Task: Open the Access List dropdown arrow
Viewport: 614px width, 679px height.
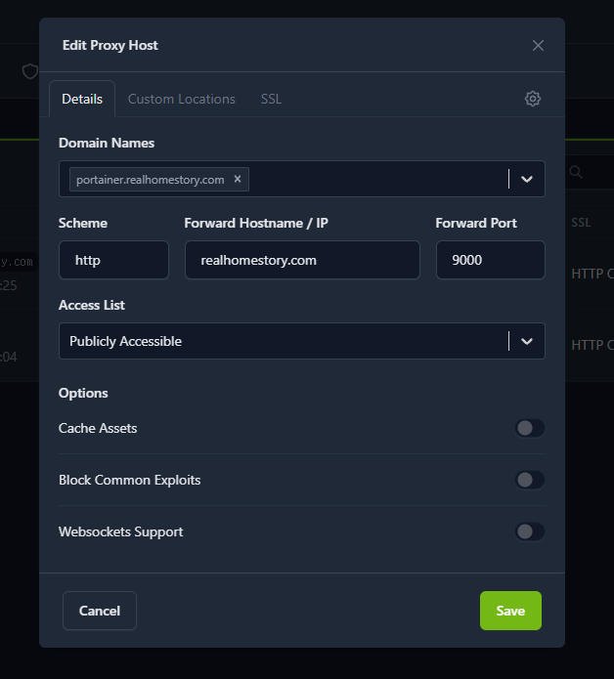Action: pos(527,341)
